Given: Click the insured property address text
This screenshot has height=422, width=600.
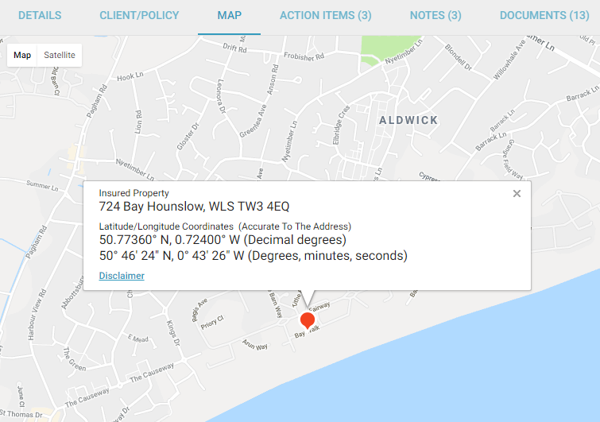Looking at the screenshot, I should (194, 207).
